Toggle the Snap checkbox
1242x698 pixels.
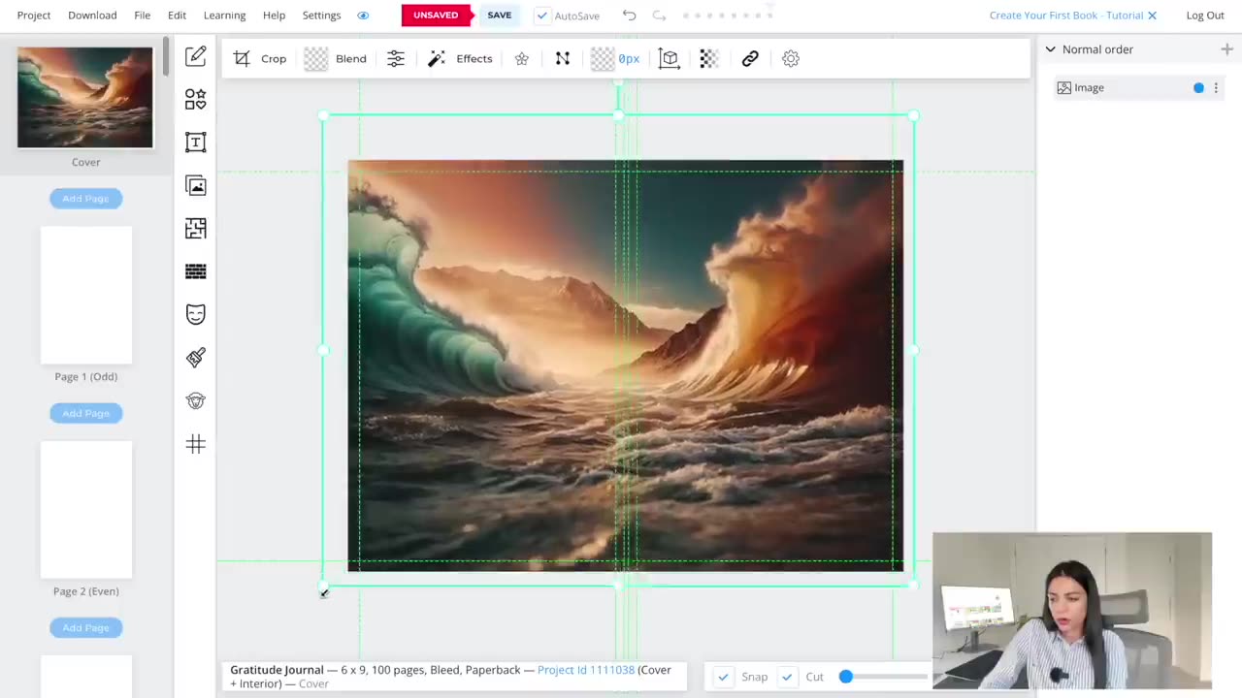click(x=723, y=677)
